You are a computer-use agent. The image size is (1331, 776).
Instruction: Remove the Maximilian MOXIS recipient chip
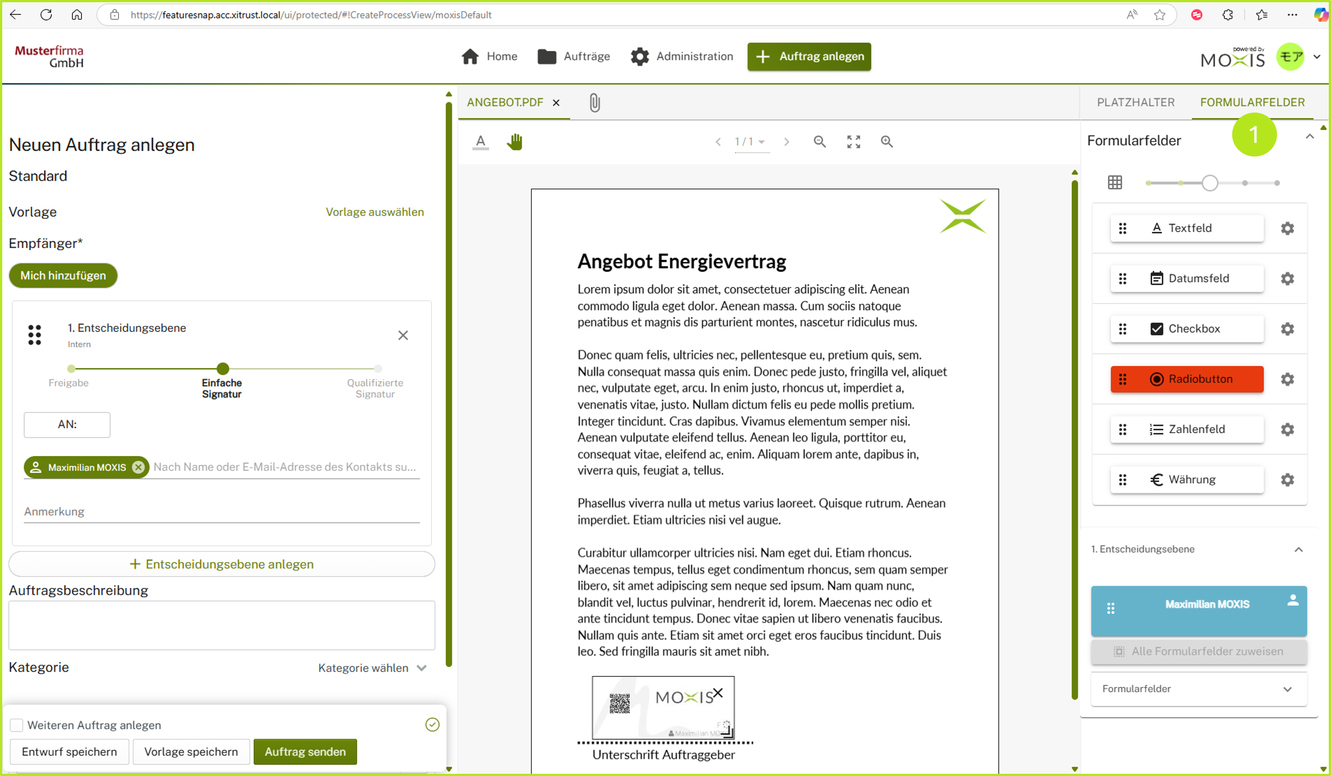pos(138,467)
